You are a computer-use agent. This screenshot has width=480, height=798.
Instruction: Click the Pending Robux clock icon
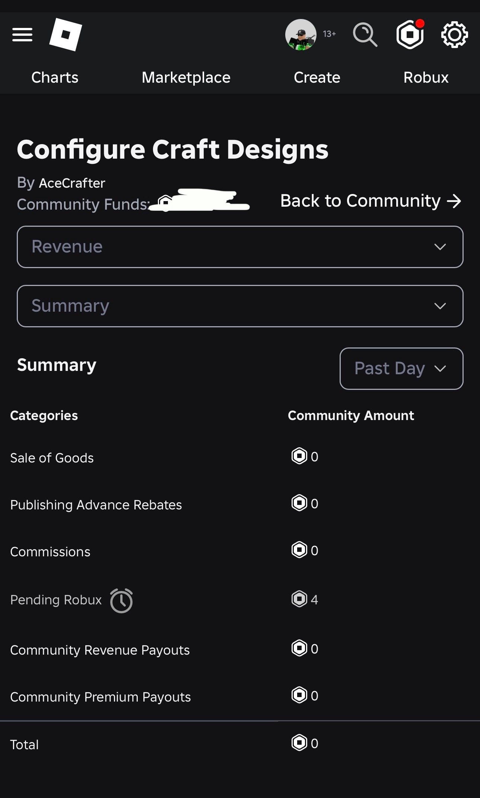click(x=121, y=600)
